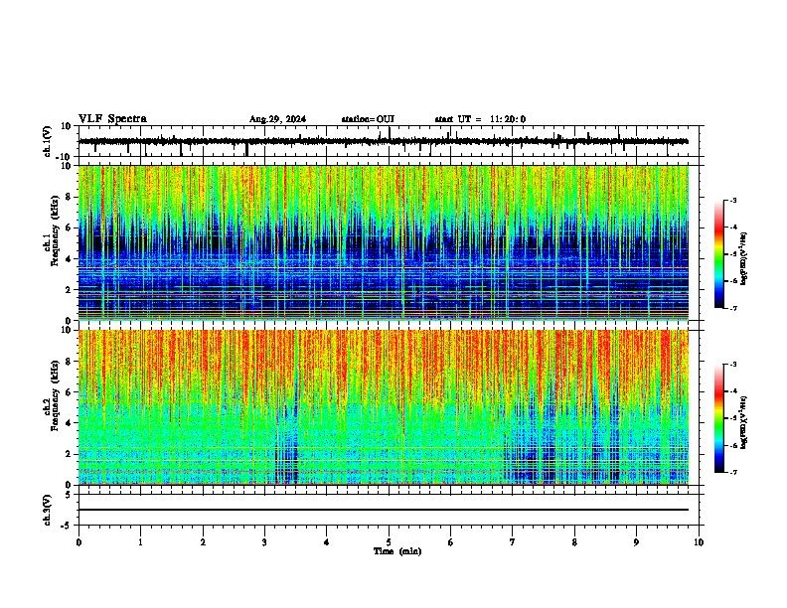Click time axis tick label "5"

389,542
